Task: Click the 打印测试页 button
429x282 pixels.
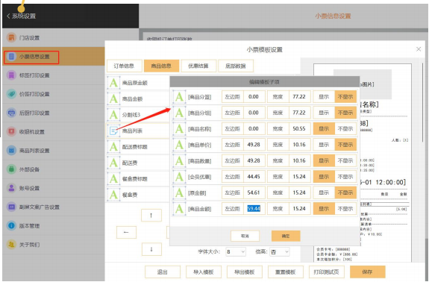Action: click(x=326, y=272)
